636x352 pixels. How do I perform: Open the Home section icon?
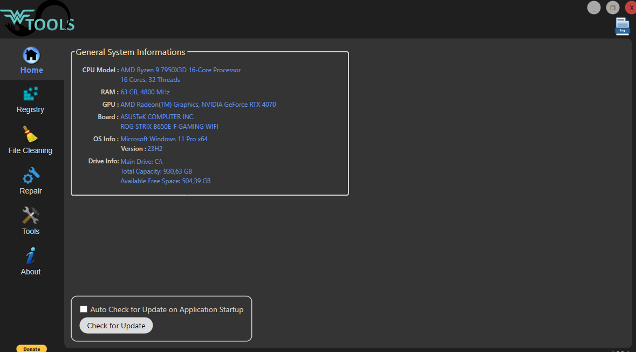31,56
